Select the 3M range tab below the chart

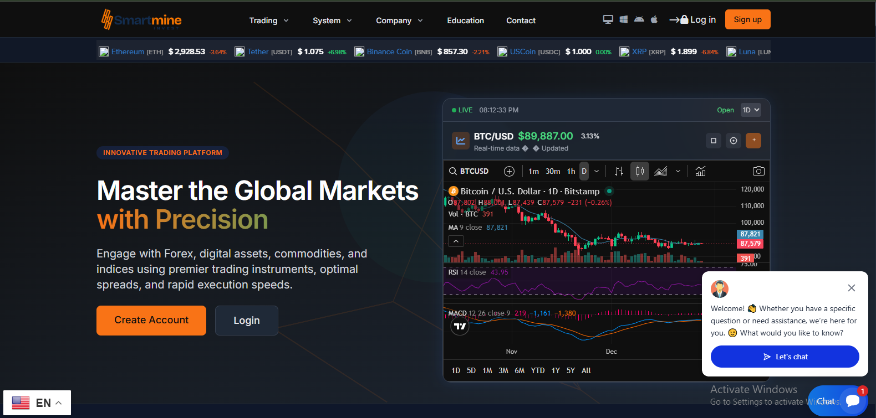click(503, 370)
